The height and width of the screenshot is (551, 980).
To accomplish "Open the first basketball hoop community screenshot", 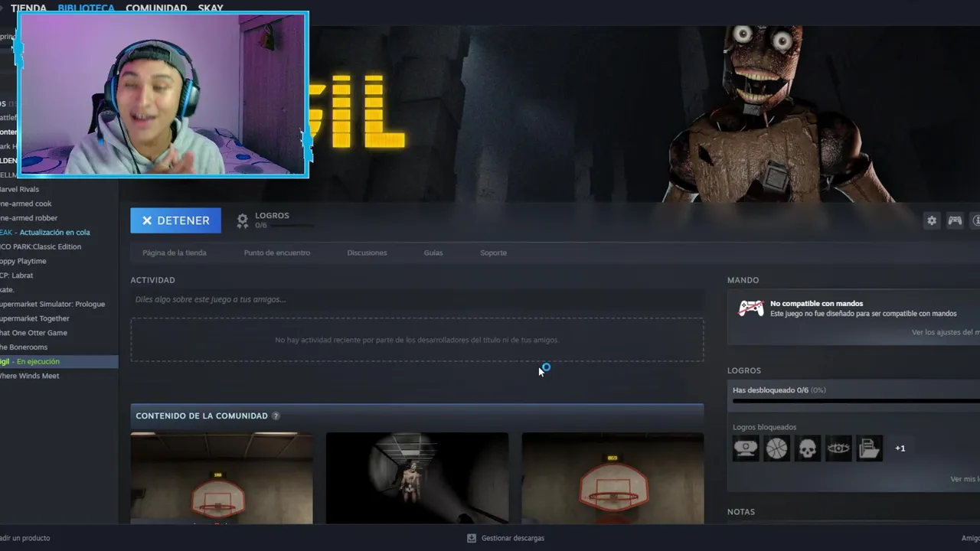I will point(221,478).
